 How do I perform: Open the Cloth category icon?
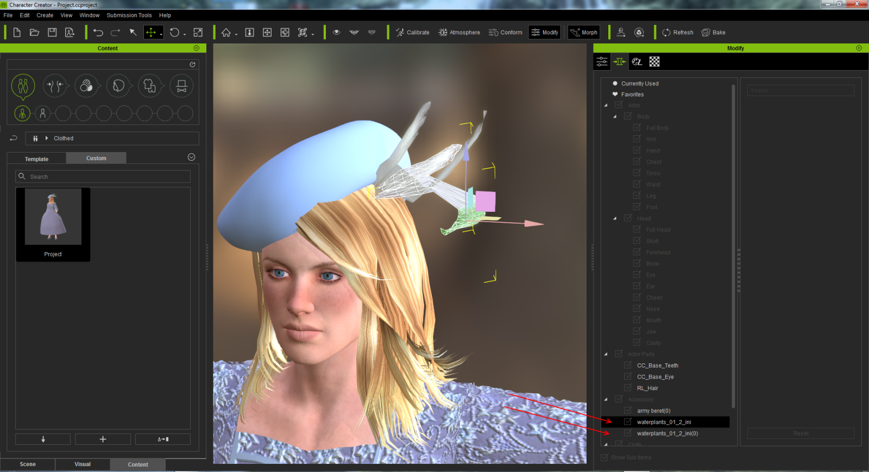coord(150,86)
